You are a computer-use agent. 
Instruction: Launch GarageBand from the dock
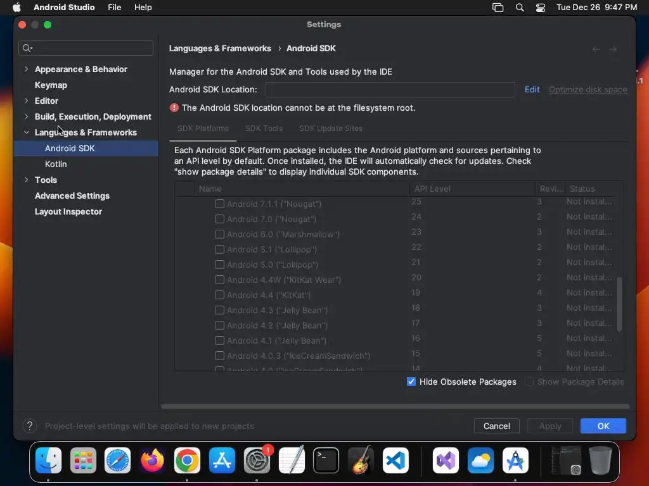(x=361, y=461)
